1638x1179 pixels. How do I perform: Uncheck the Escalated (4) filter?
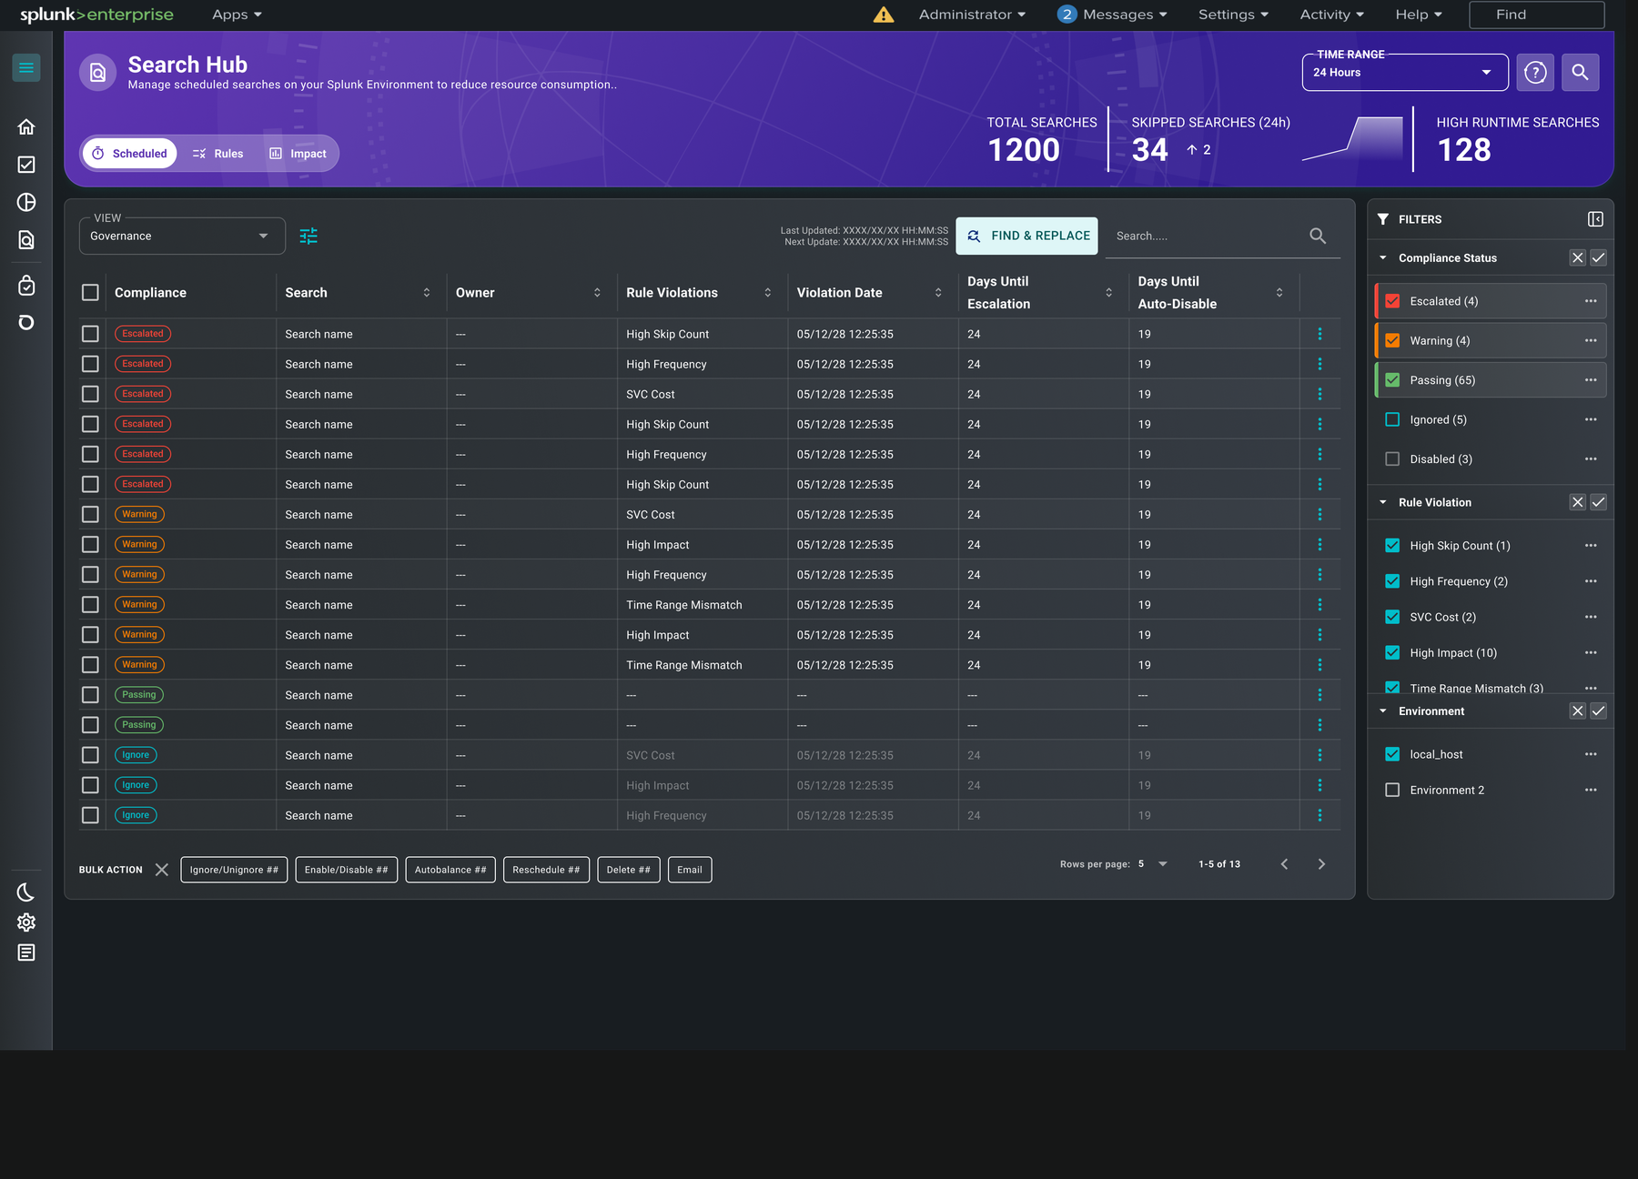click(x=1392, y=301)
